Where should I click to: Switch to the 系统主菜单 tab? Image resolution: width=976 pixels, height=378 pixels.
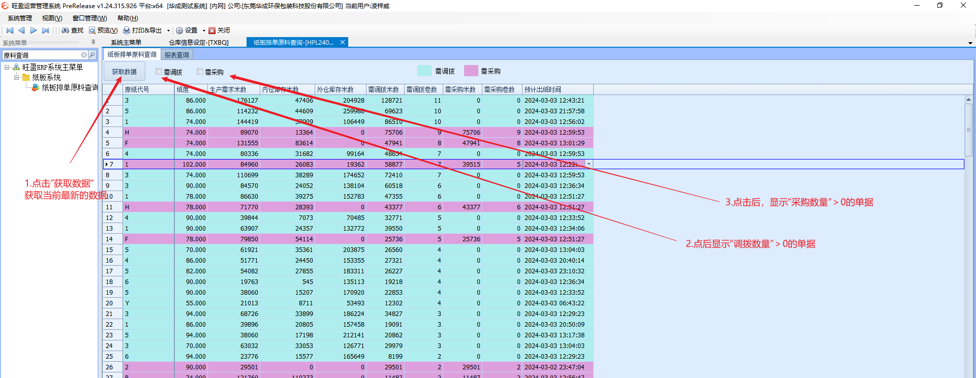126,43
